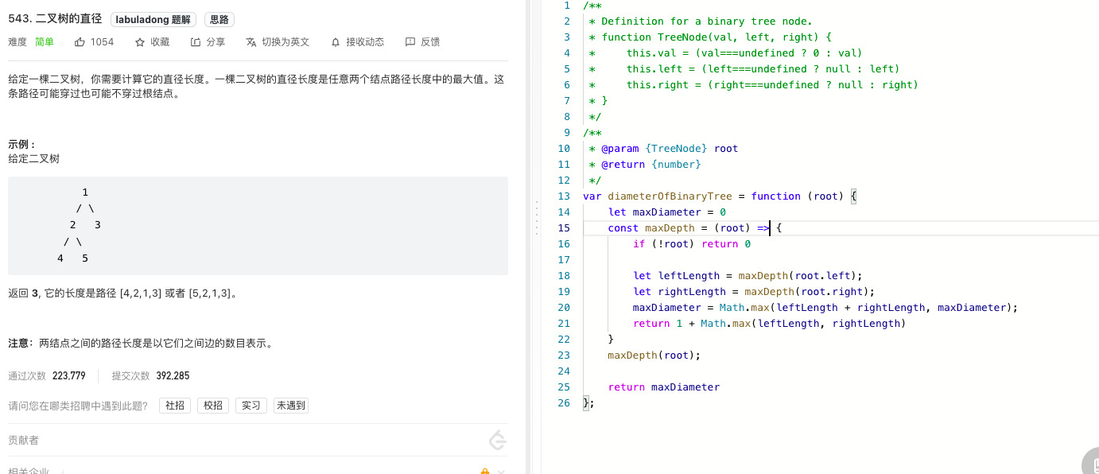Click code 'let leftLength = maxDepth(root.left);'
Image resolution: width=1099 pixels, height=474 pixels.
click(748, 276)
